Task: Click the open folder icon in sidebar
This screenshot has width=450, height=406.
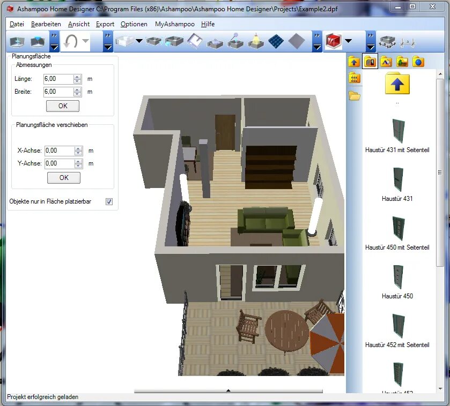Action: pyautogui.click(x=355, y=95)
